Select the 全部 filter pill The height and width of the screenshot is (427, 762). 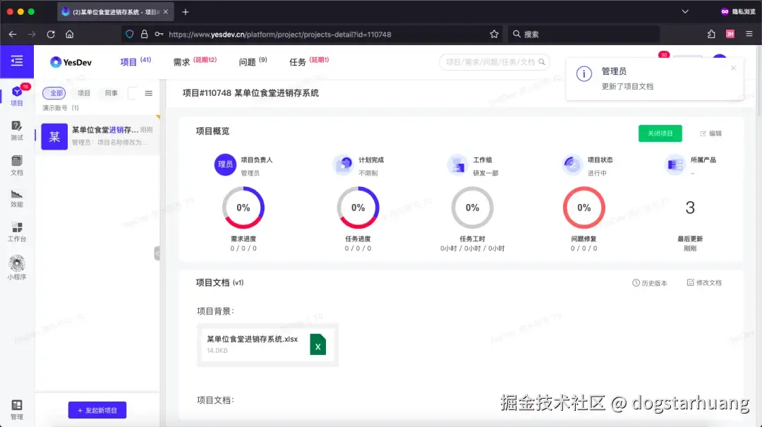(x=54, y=92)
